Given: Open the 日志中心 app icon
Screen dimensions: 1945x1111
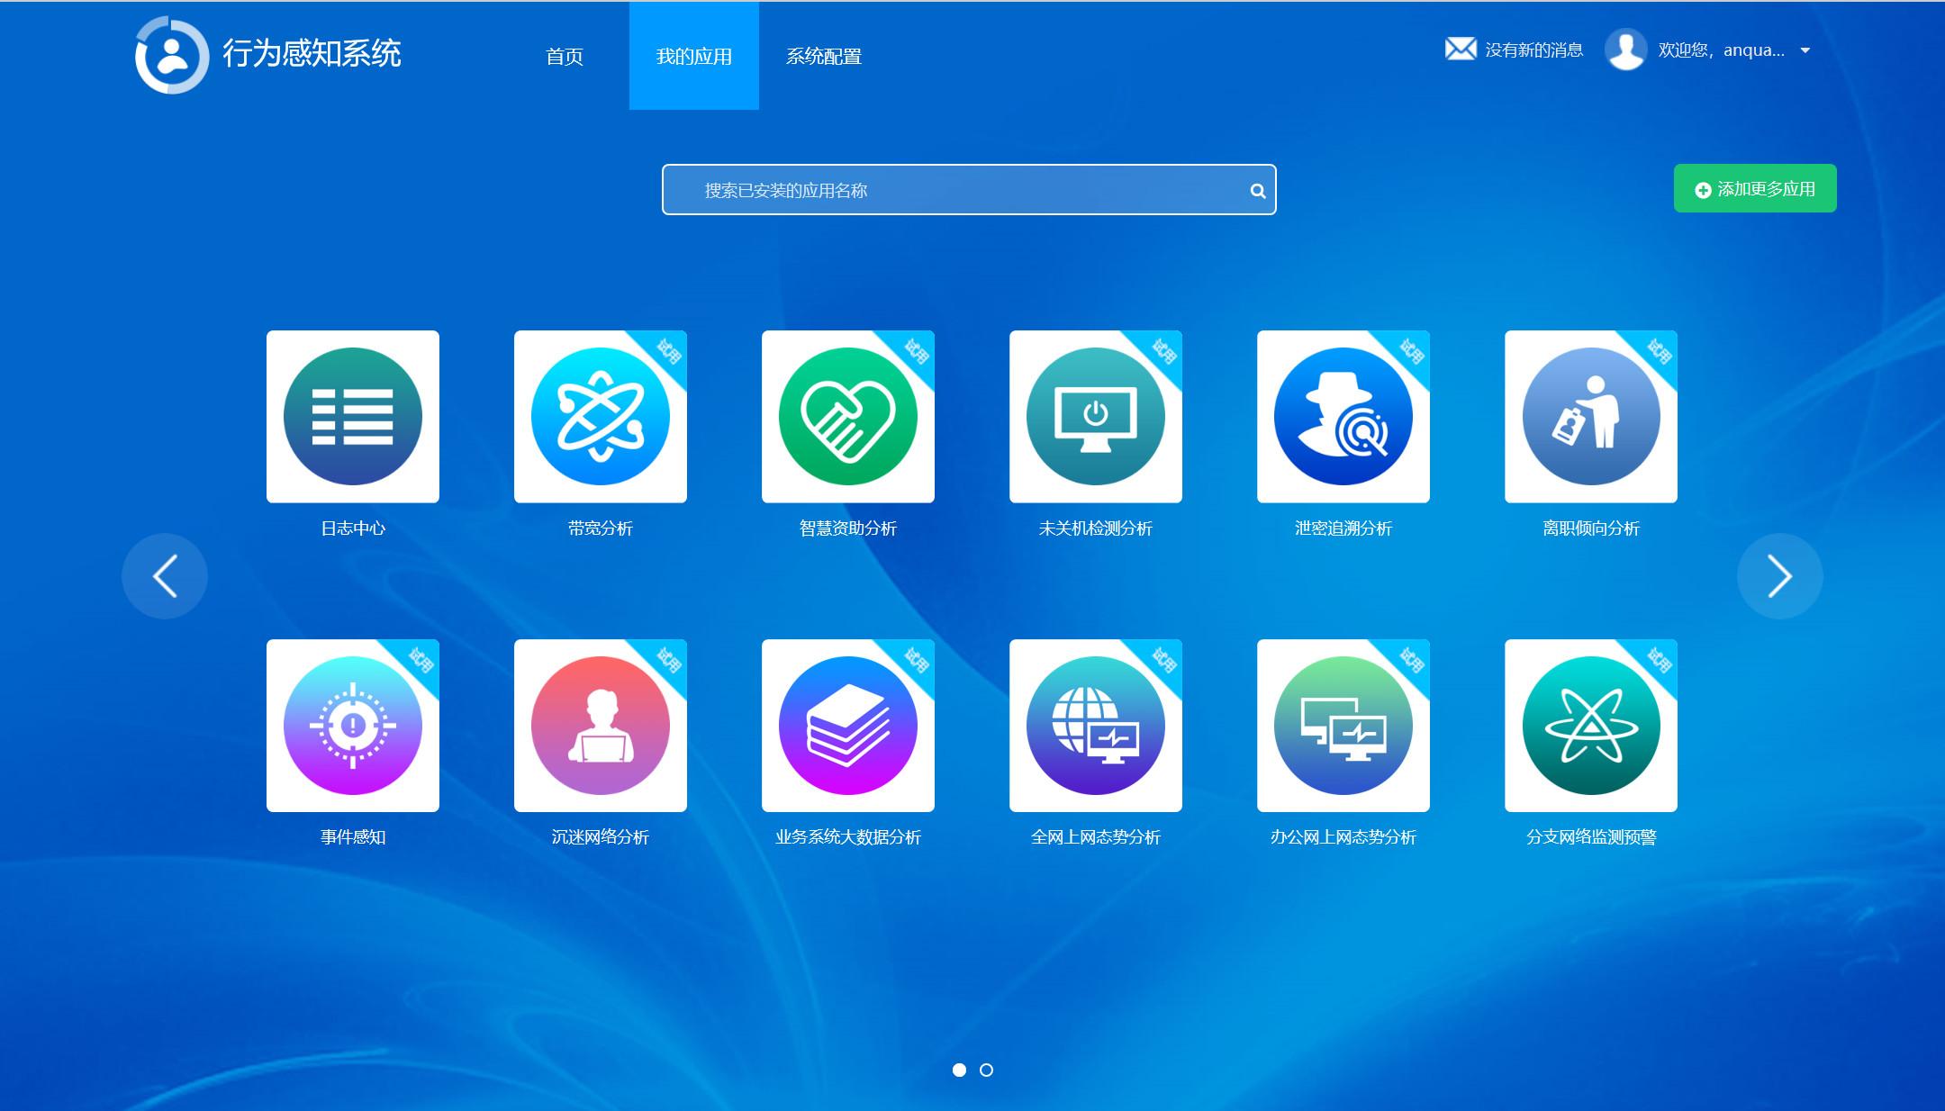Looking at the screenshot, I should pos(352,416).
